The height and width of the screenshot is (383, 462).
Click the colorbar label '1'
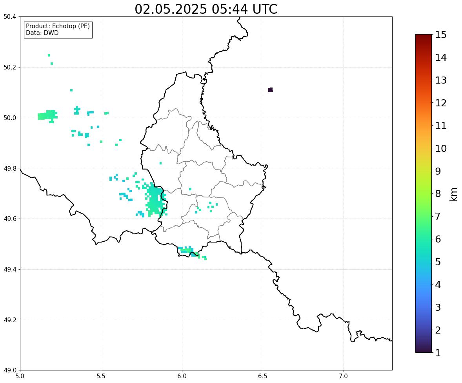438,353
